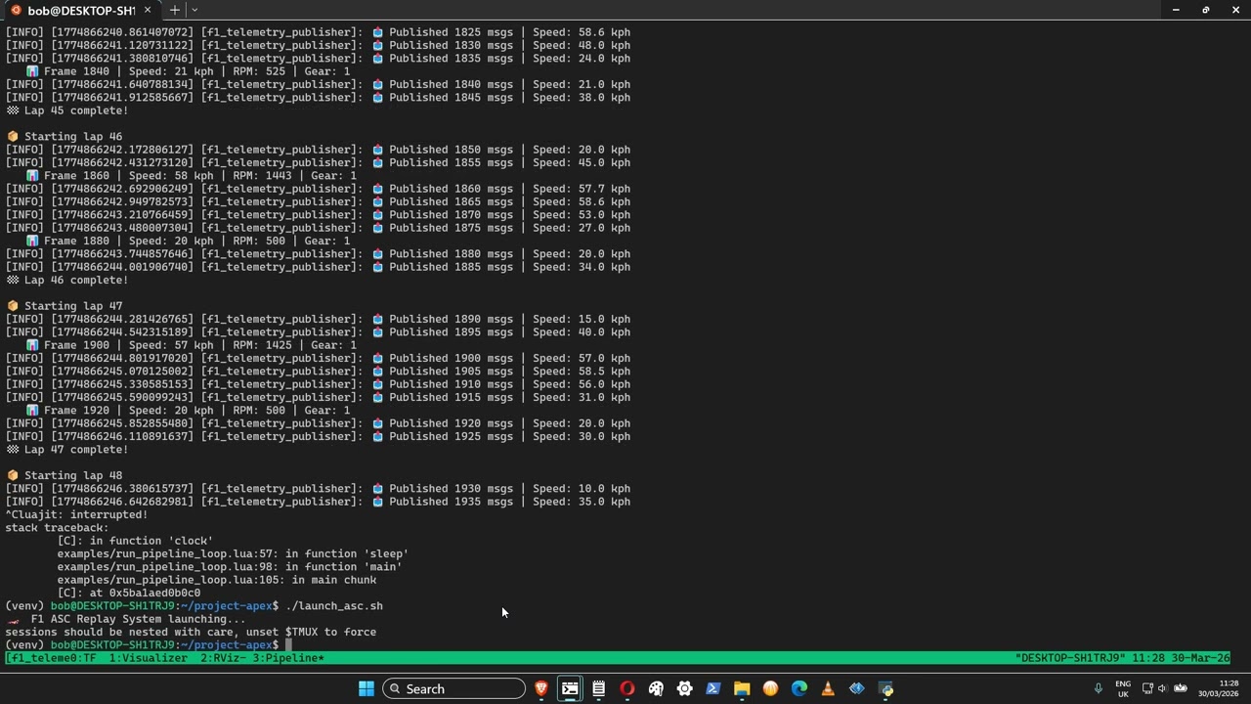Screen dimensions: 1251x704
Task: Click the 'Frame 1860 | Speed: 58 kph' line
Action: 191,176
